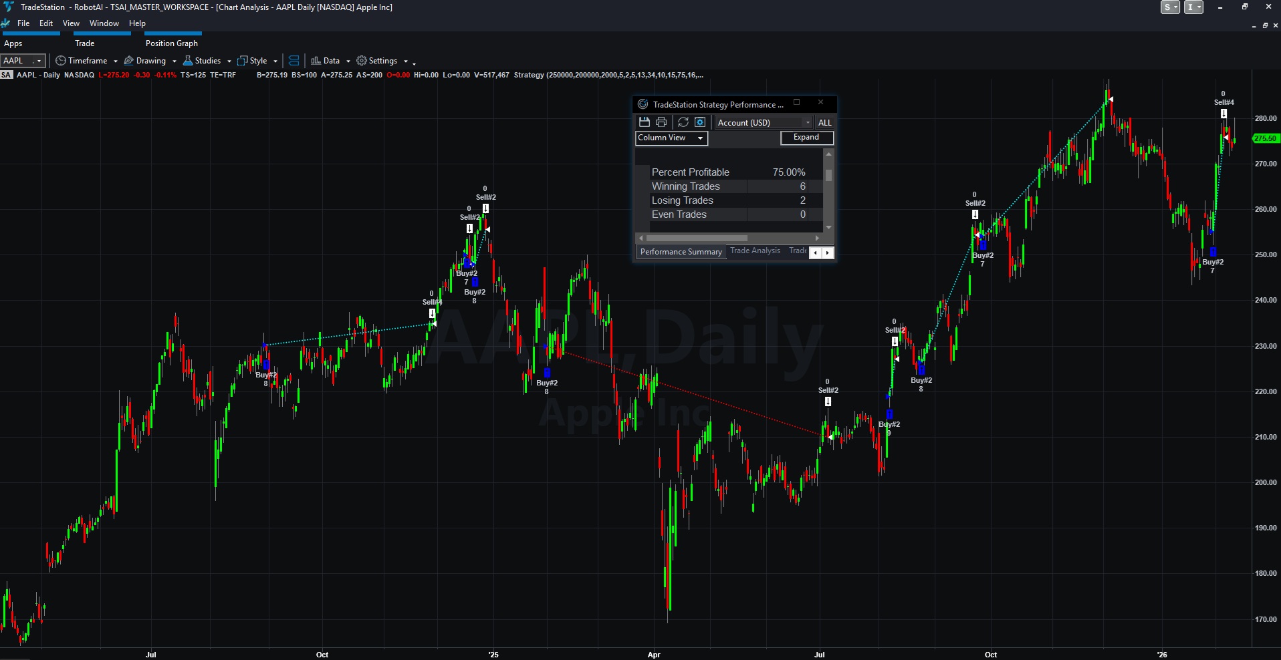
Task: Open performance report settings gear
Action: pos(699,122)
